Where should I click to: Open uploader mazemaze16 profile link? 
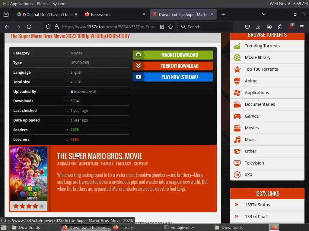tap(85, 91)
